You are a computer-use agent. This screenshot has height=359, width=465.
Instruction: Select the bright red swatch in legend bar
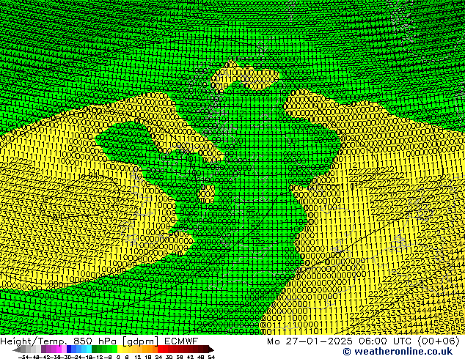[160, 349]
